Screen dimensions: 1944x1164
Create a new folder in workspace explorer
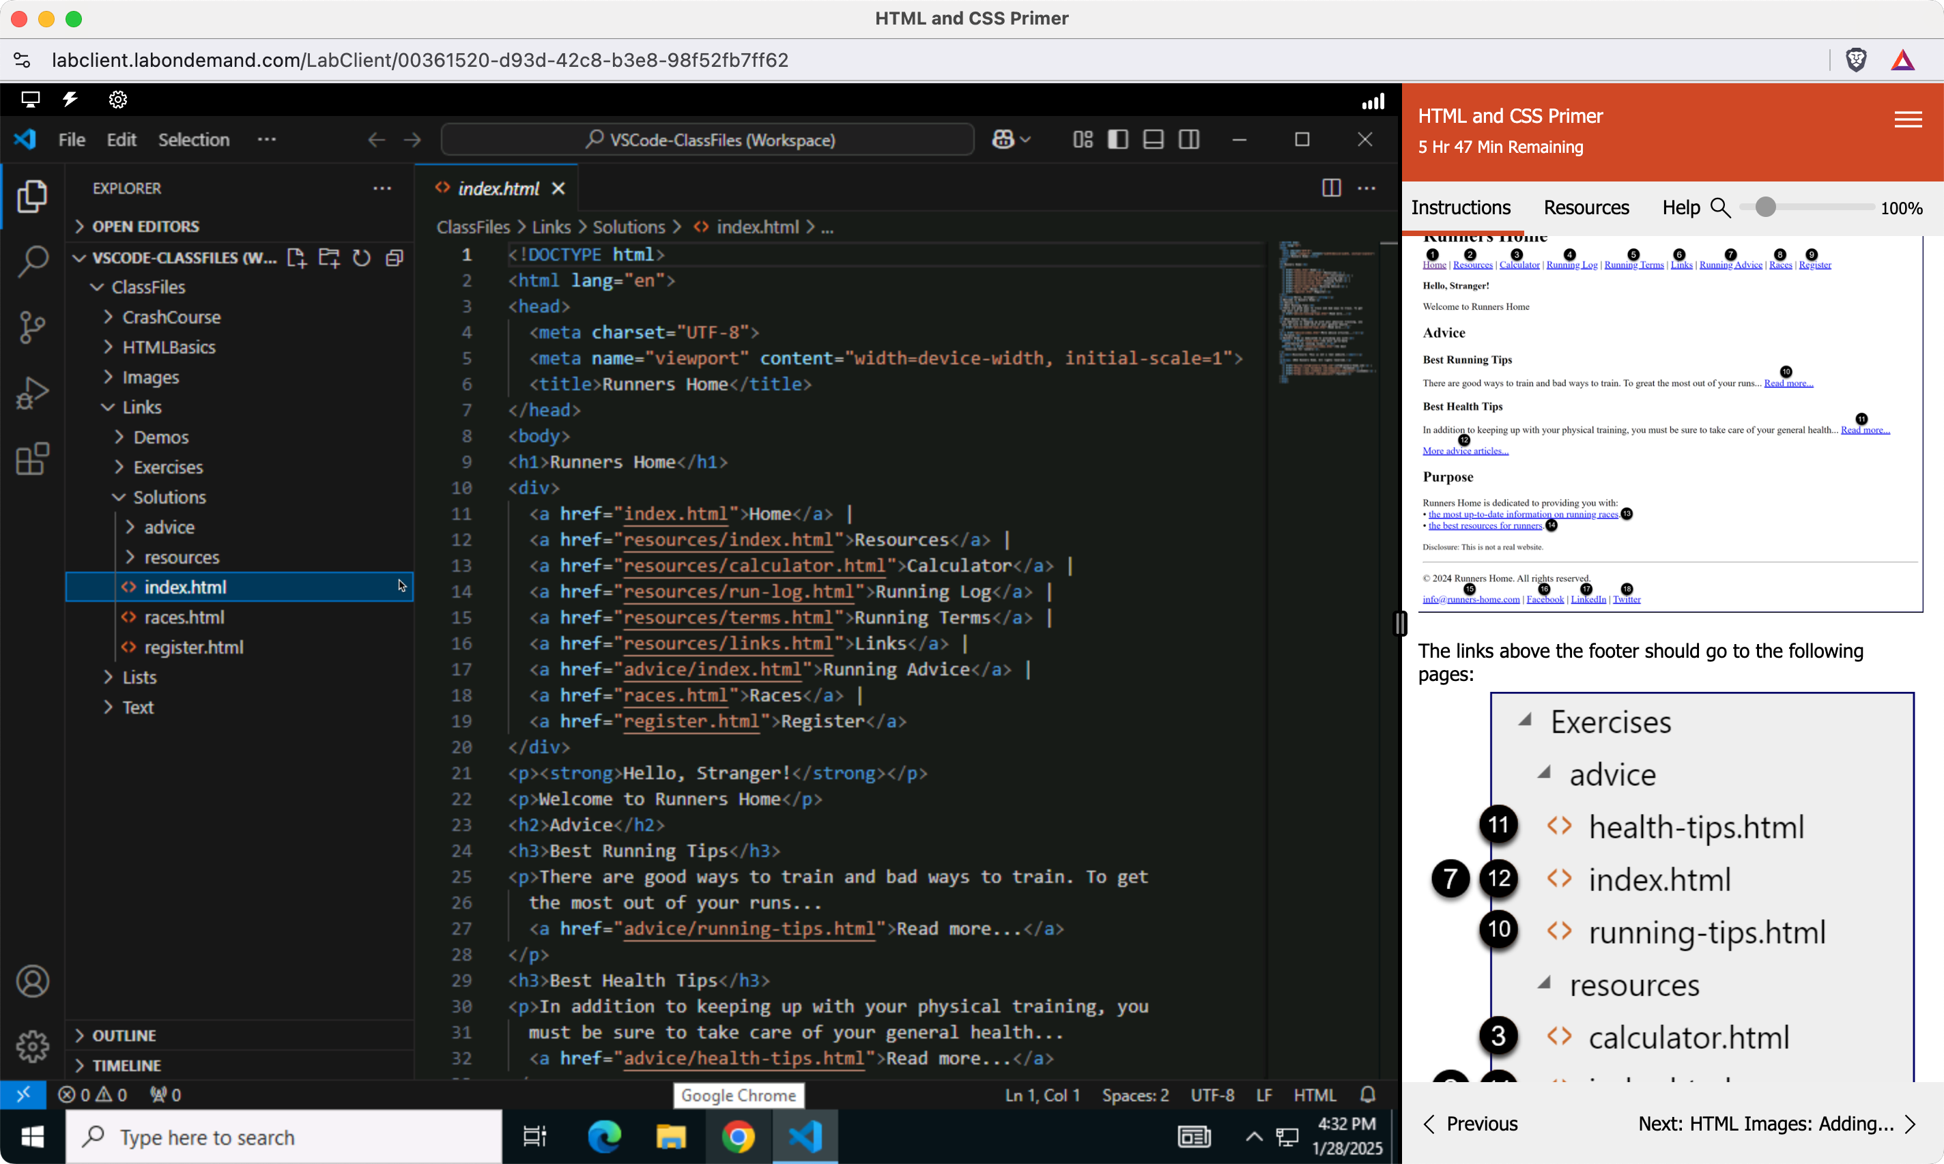pyautogui.click(x=329, y=258)
